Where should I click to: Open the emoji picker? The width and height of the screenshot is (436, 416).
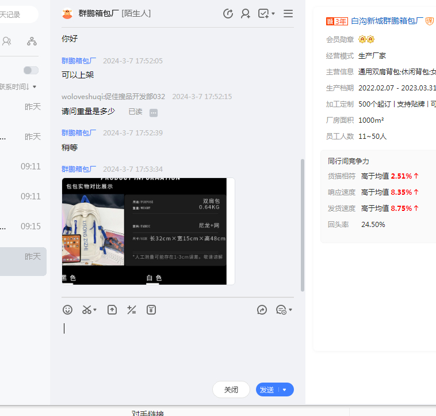(x=68, y=310)
